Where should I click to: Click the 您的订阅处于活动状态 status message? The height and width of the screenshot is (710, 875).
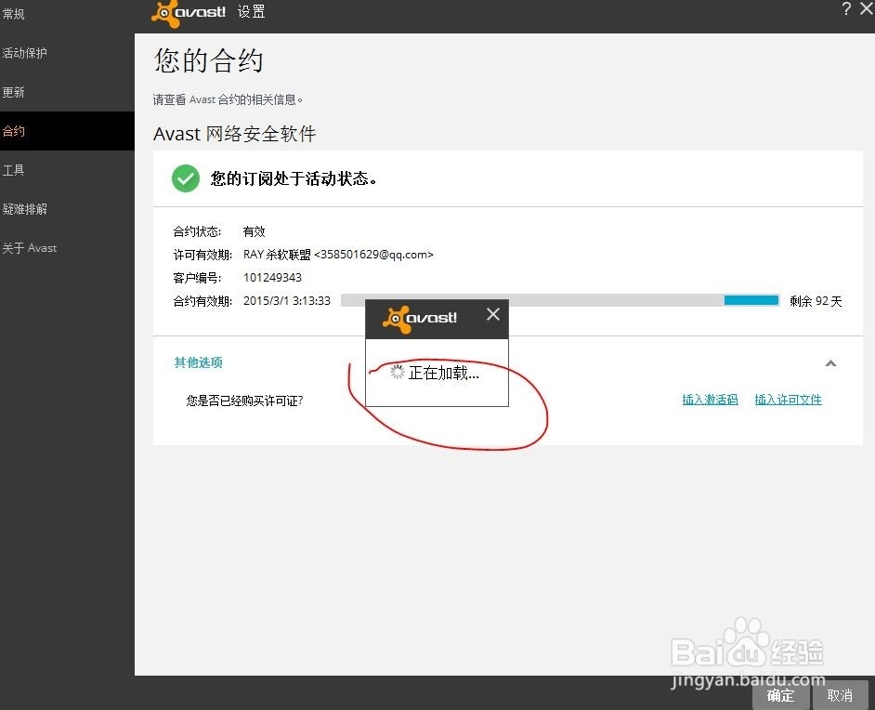tap(294, 178)
